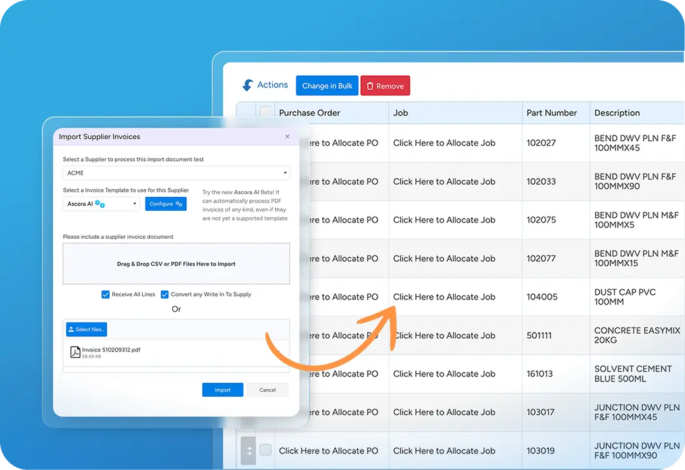Click the gears icon on the Configure button
This screenshot has width=685, height=470.
coord(179,205)
